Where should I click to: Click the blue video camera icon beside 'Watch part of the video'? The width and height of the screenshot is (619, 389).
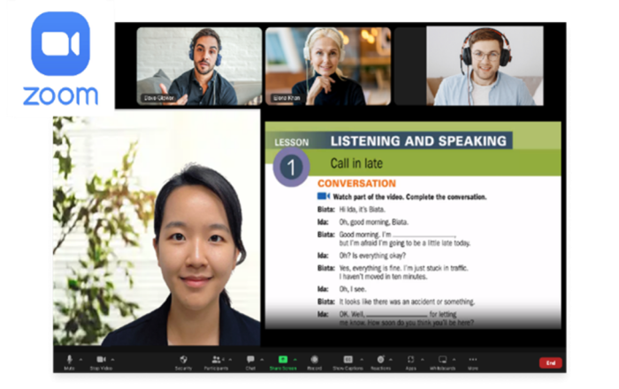coord(324,196)
